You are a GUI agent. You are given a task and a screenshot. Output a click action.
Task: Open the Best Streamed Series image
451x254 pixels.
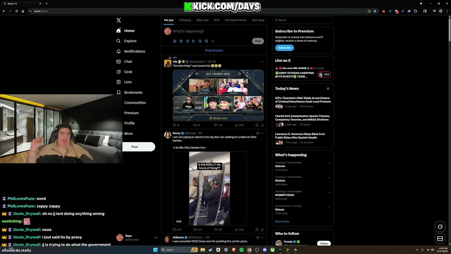tap(218, 95)
